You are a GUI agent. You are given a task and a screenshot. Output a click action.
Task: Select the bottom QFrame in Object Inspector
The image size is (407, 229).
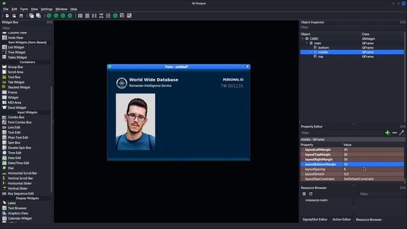[352, 48]
